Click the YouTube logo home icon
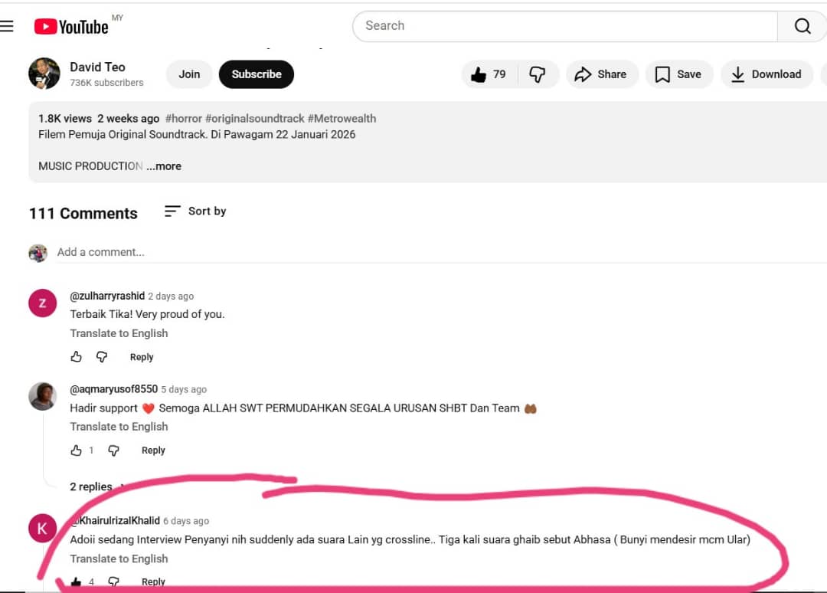Screen dimensions: 827x593 (x=71, y=27)
